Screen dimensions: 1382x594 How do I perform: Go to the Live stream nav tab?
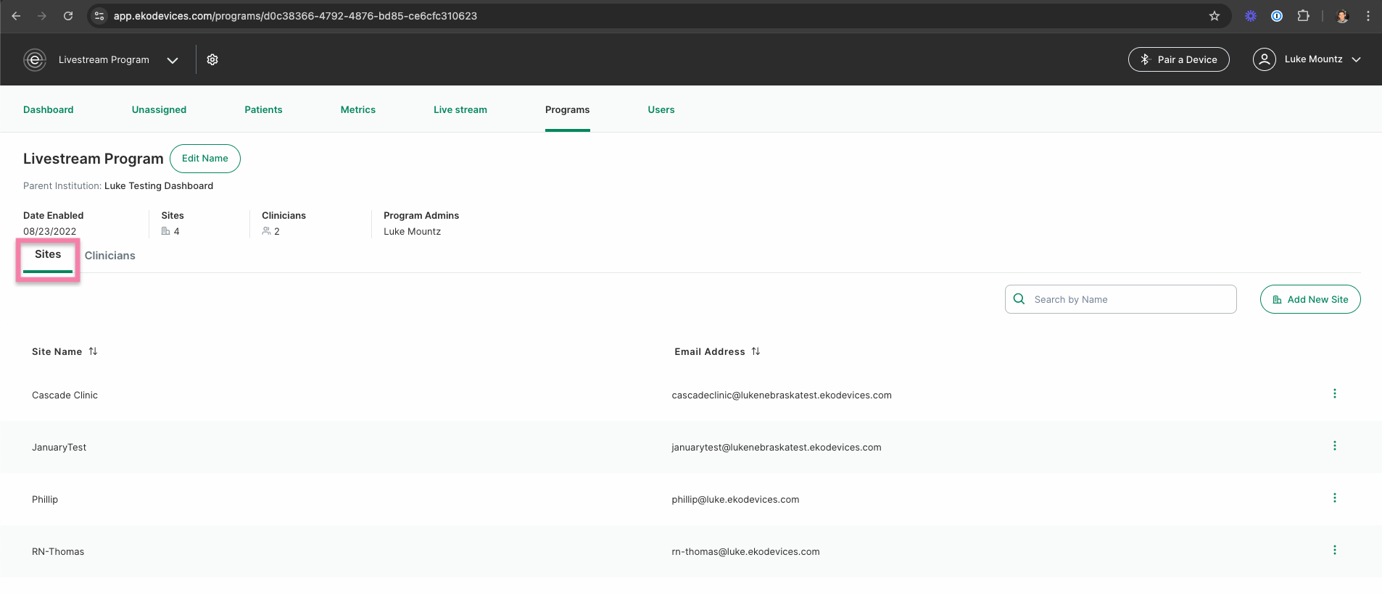click(460, 109)
